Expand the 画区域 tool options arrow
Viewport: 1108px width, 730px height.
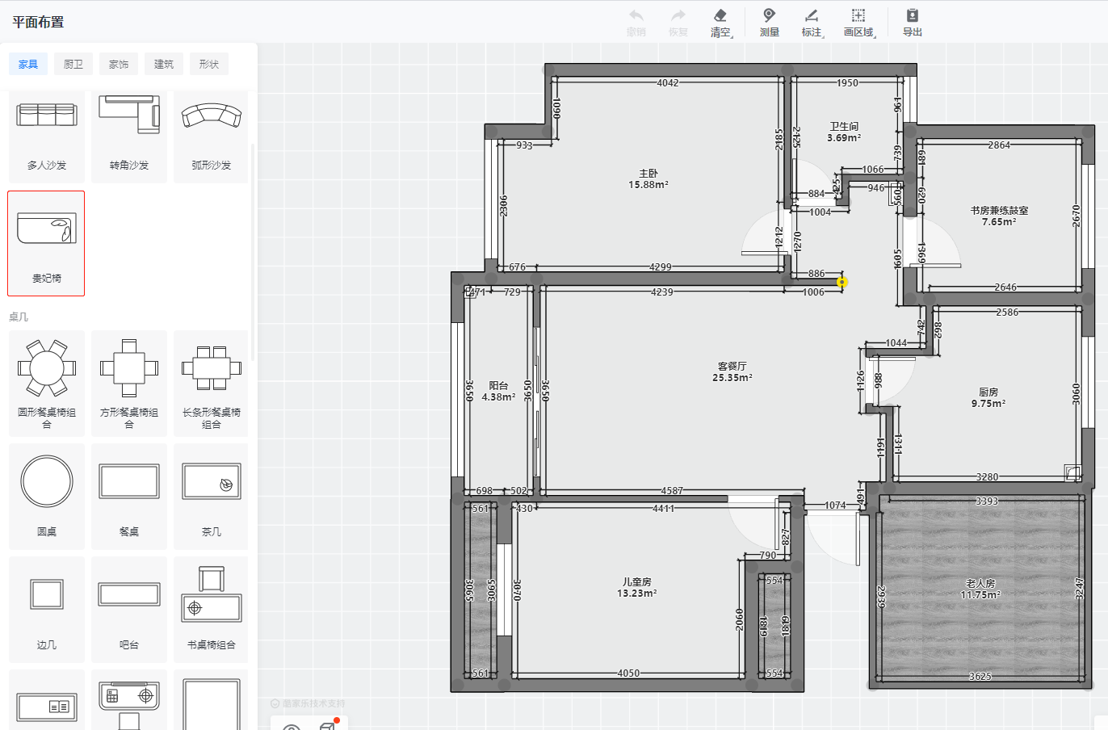coord(875,36)
